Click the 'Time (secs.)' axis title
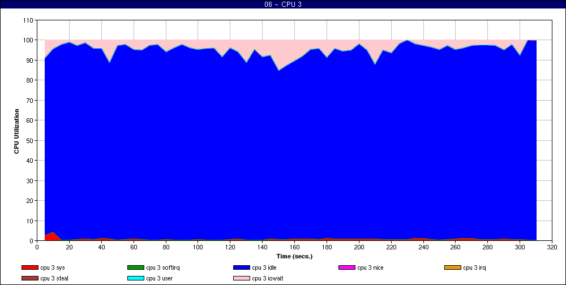This screenshot has width=566, height=285. click(x=294, y=257)
